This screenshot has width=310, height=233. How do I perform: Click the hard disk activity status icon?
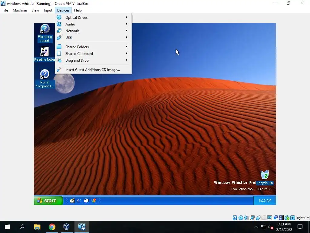235,218
